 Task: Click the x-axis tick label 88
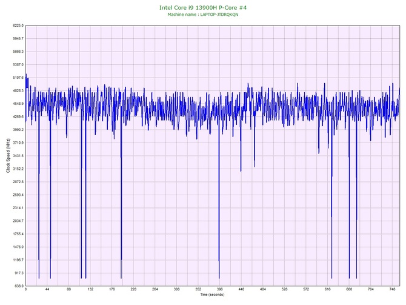pos(68,289)
